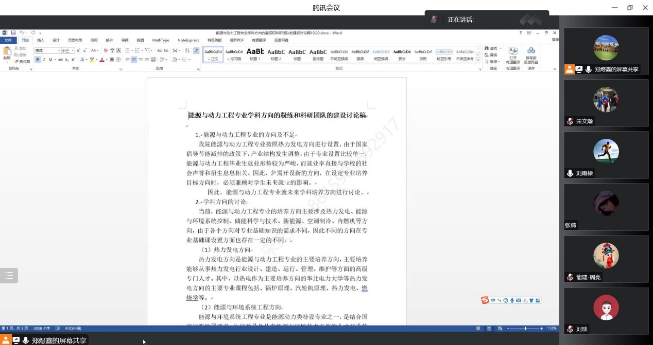This screenshot has width=653, height=345.
Task: Toggle Italic formatting button
Action: pos(44,60)
